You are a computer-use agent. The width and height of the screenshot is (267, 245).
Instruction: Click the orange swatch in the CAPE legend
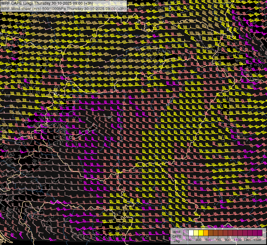pyautogui.click(x=206, y=233)
